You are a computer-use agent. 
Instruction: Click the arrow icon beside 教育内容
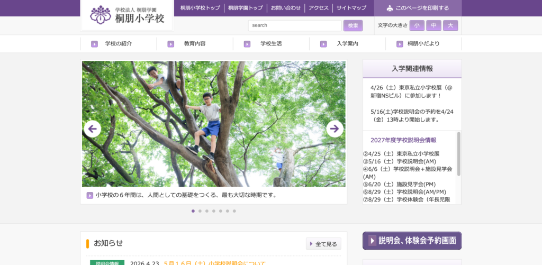(170, 44)
